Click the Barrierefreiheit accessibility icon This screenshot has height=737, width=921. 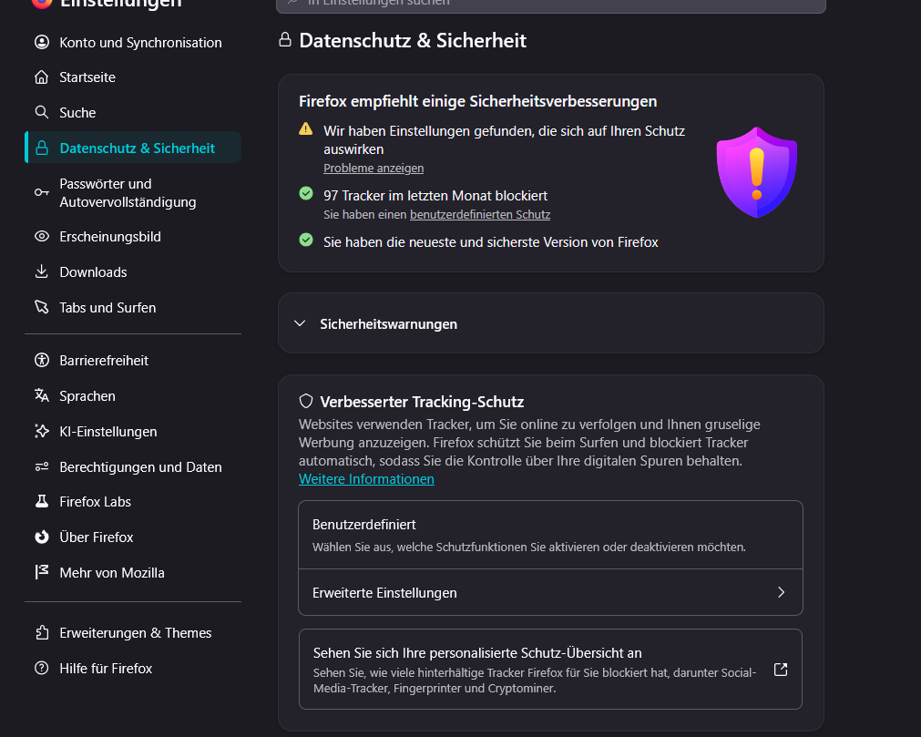42,360
